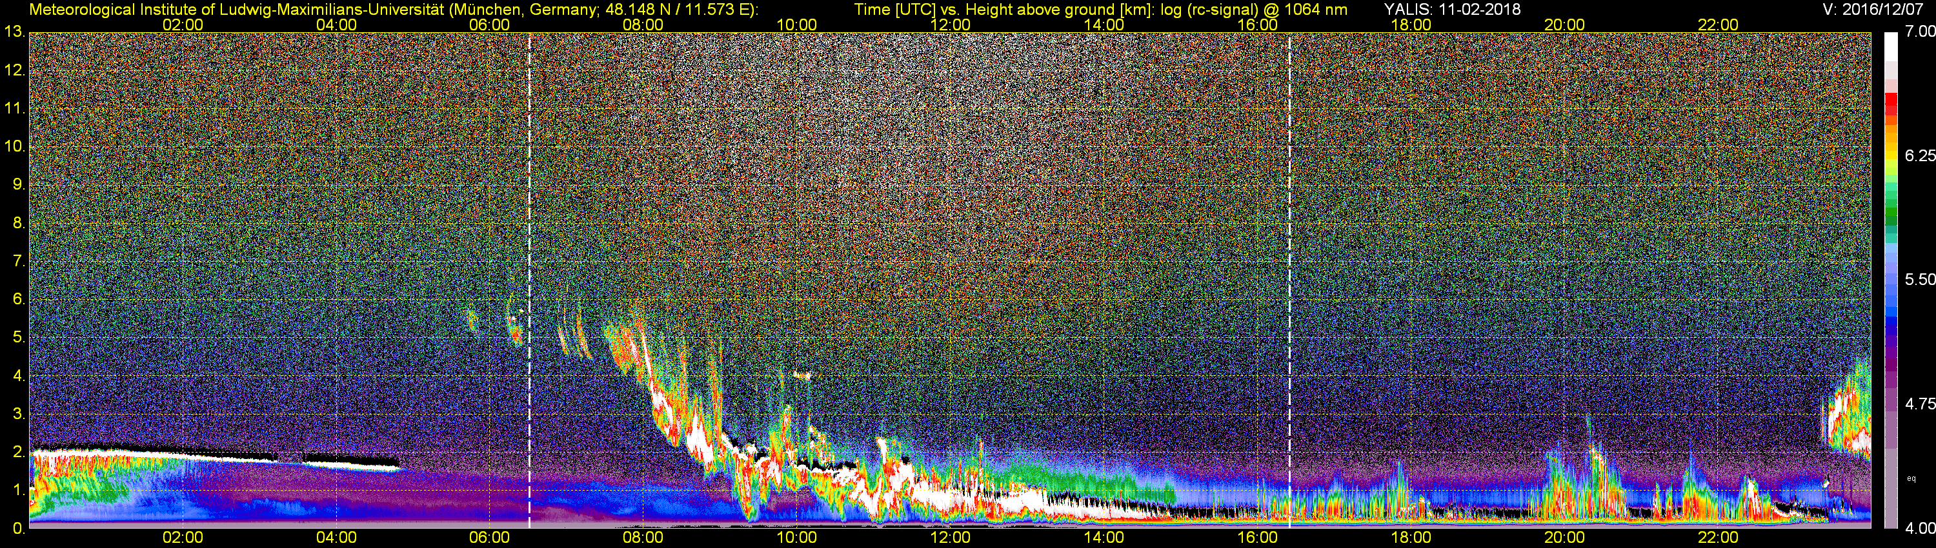Click the 08:00 label on the bottom time axis

[x=643, y=538]
